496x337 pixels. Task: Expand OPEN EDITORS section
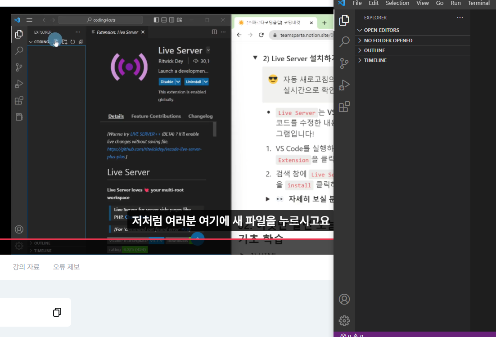tap(413, 30)
